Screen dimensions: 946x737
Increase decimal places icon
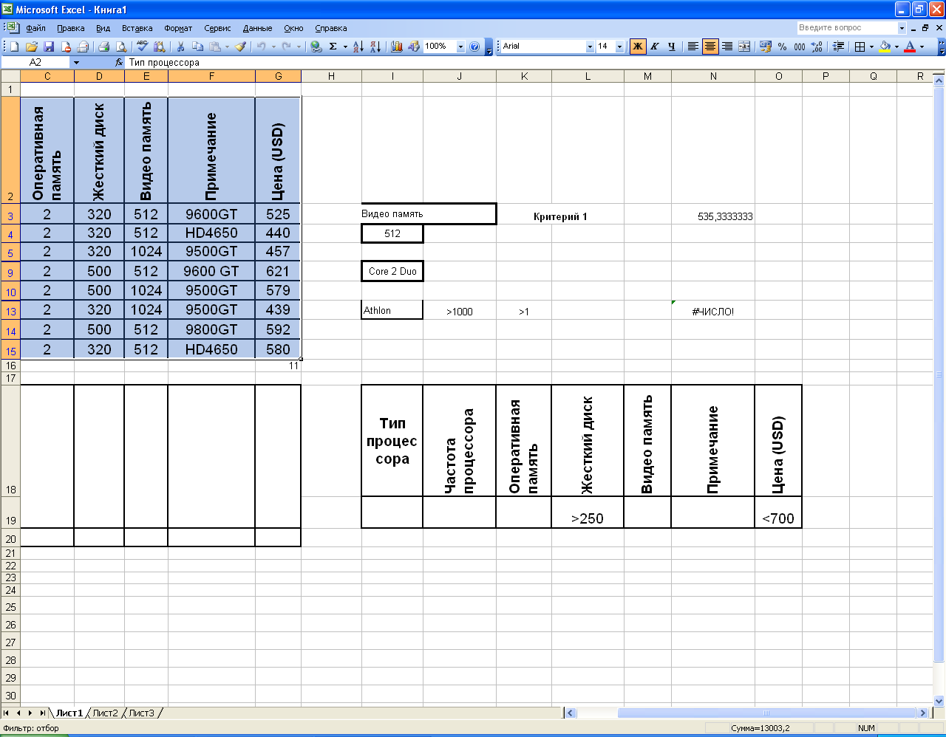pos(817,47)
